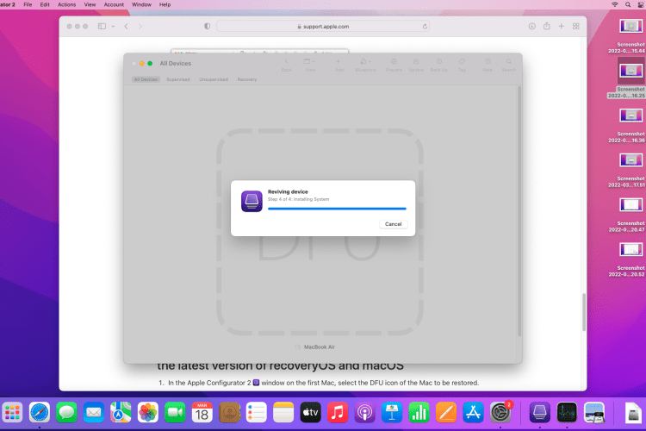Click the MacBook Air device label
Screen dimensions: 646x431
pos(319,347)
